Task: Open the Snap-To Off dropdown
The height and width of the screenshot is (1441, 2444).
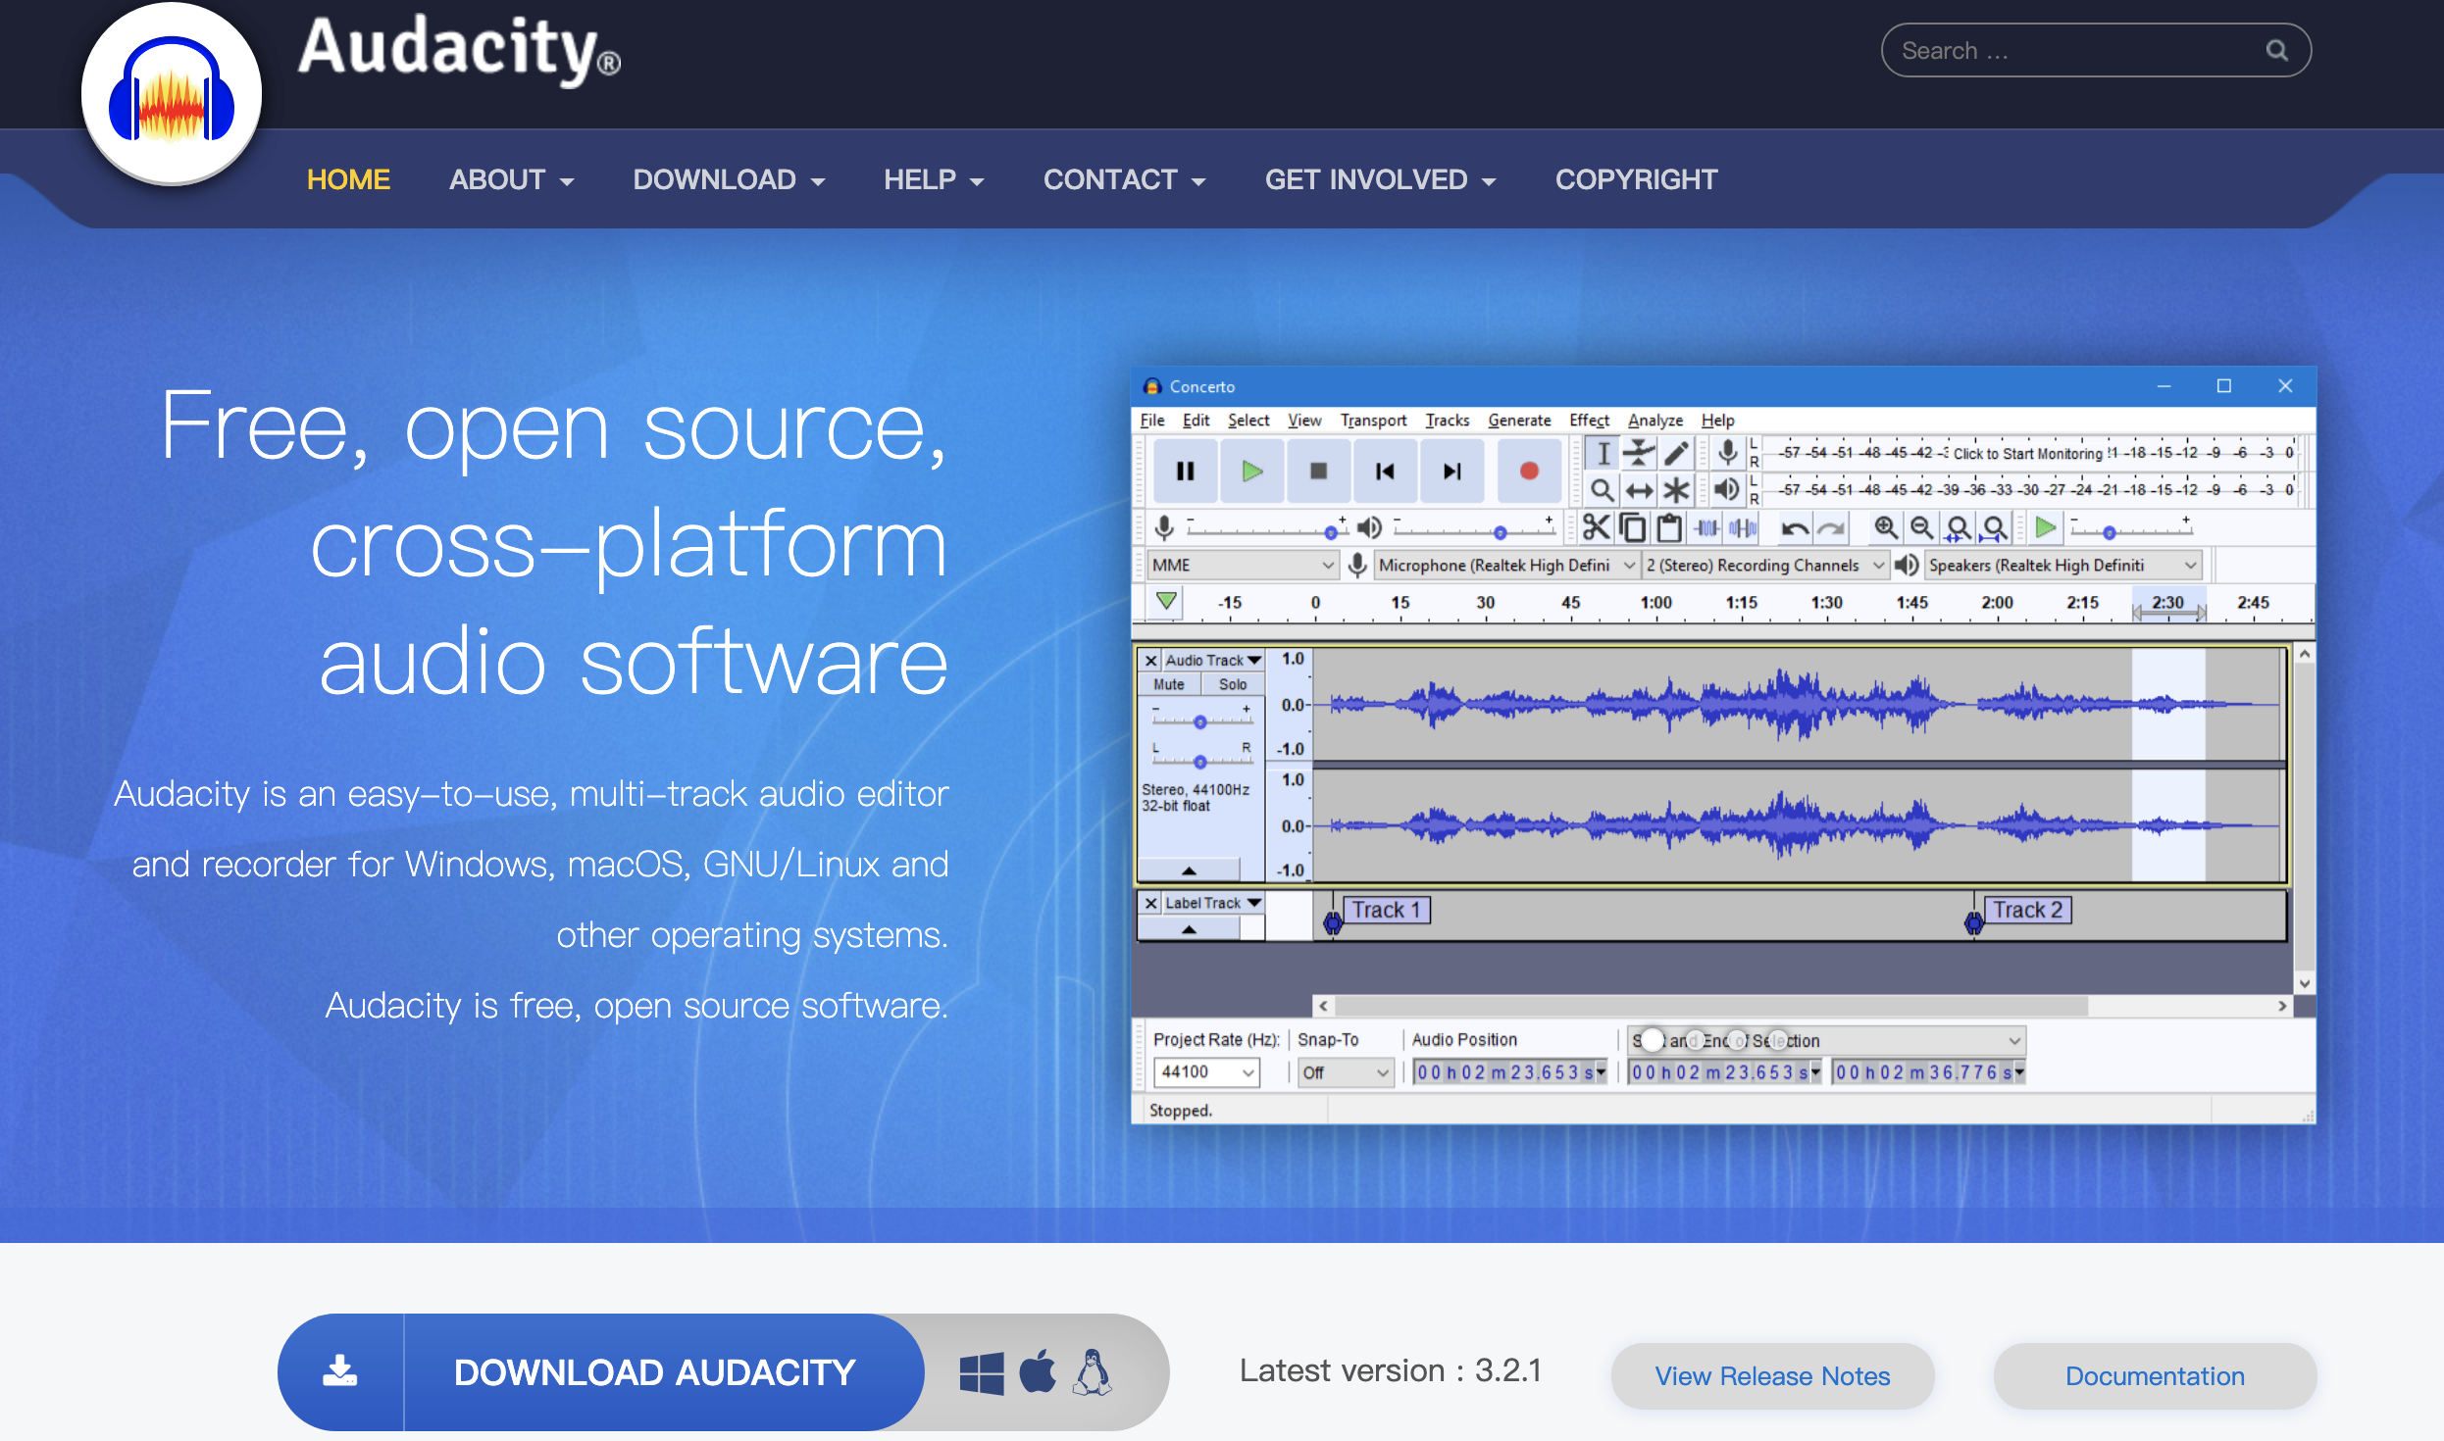Action: 1346,1072
